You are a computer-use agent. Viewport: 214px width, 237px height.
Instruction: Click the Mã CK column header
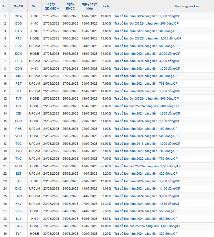19,6
